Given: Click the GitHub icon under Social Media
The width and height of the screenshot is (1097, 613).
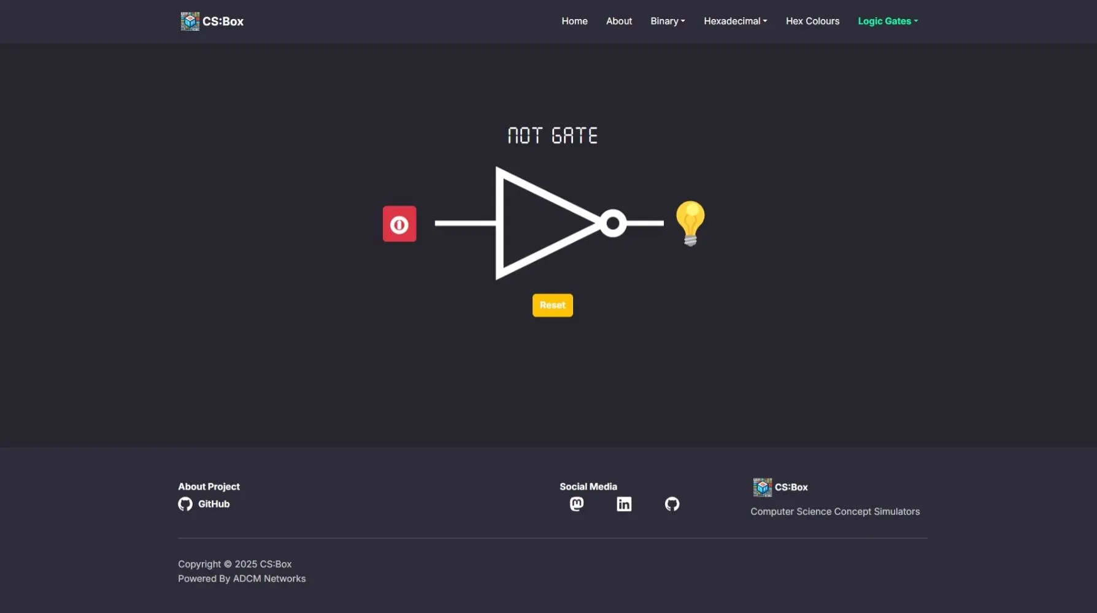Looking at the screenshot, I should coord(672,504).
